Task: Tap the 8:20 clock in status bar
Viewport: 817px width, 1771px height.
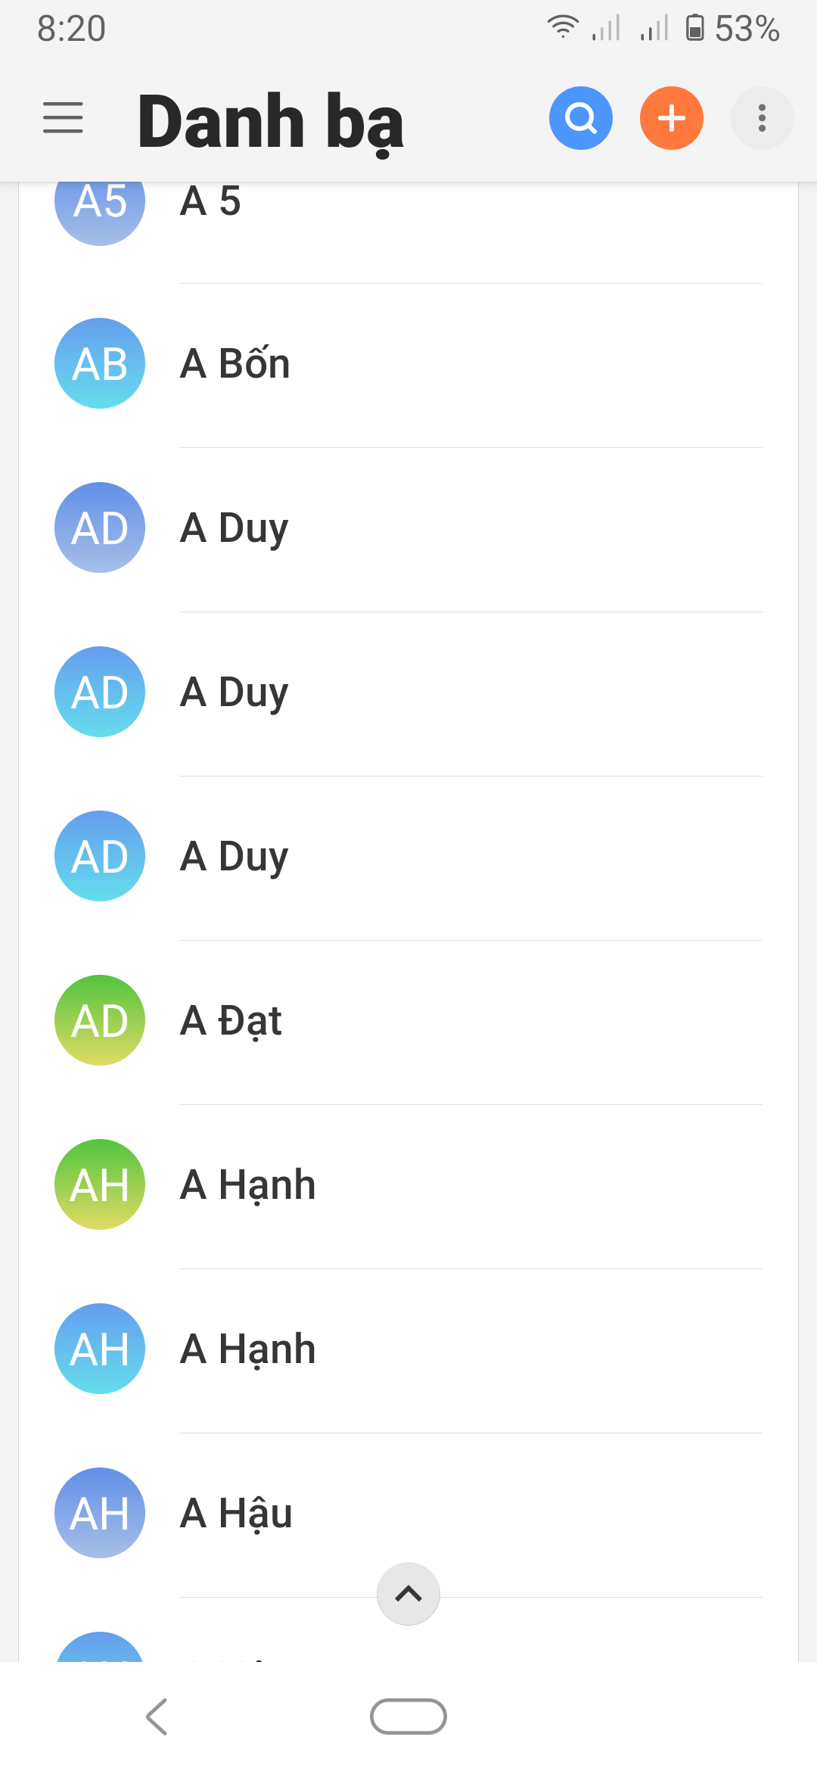Action: click(x=72, y=29)
